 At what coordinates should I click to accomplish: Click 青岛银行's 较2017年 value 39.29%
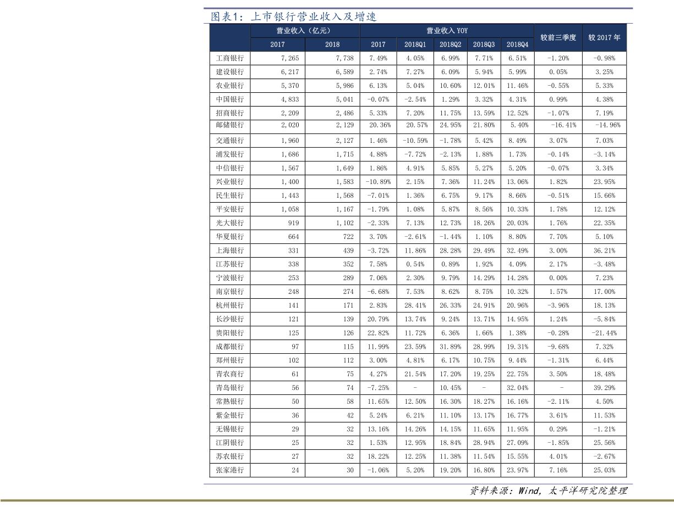604,388
